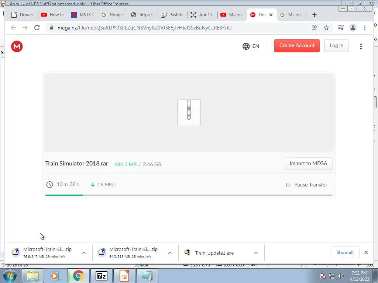The width and height of the screenshot is (378, 283).
Task: Switch to the Donate tab
Action: point(23,15)
